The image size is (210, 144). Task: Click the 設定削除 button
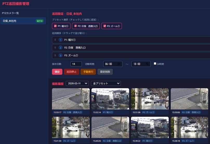pyautogui.click(x=105, y=72)
